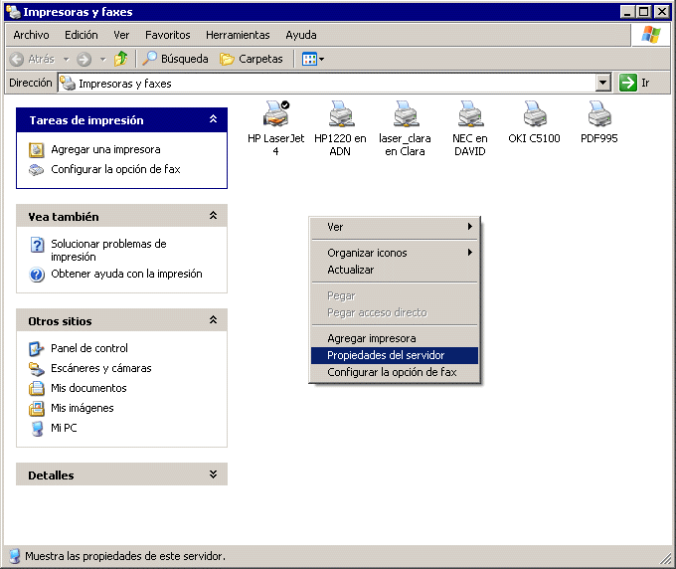Select the HP1220 en ADN printer
This screenshot has height=569, width=676.
pos(340,112)
